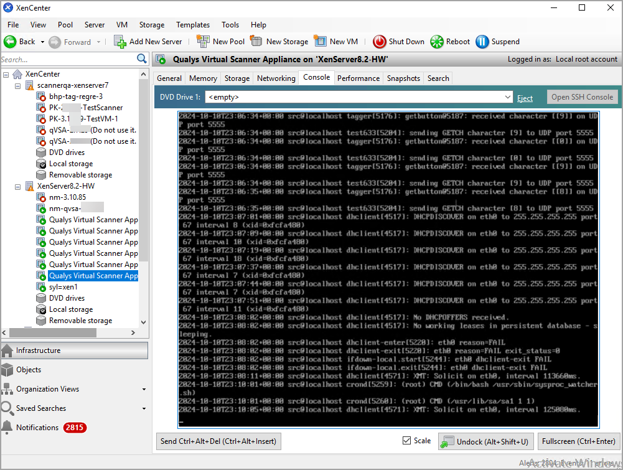
Task: Click the Undock button's window icon
Action: [447, 441]
